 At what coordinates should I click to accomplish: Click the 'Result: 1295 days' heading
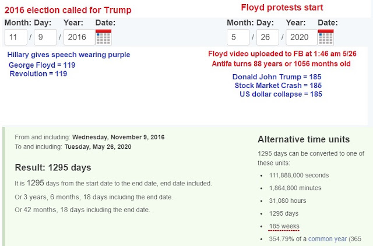[53, 167]
